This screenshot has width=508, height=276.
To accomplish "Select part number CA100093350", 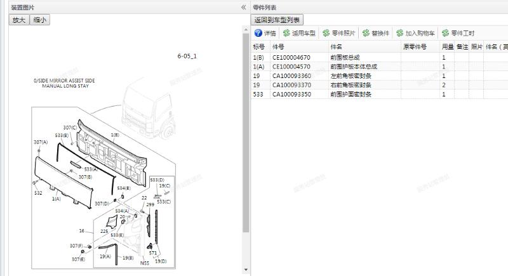I will 291,95.
